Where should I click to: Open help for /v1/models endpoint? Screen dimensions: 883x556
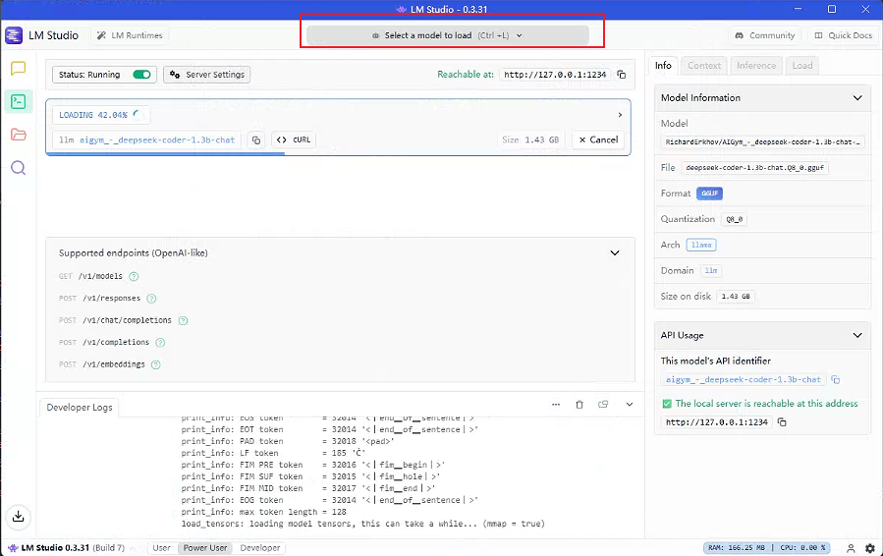134,277
